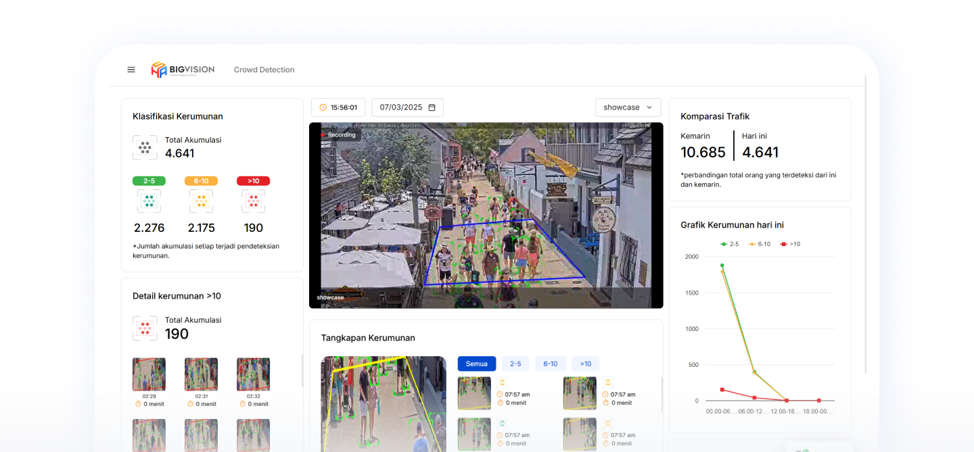974x452 pixels.
Task: Click the green 2-5 crowd icon
Action: point(149,201)
